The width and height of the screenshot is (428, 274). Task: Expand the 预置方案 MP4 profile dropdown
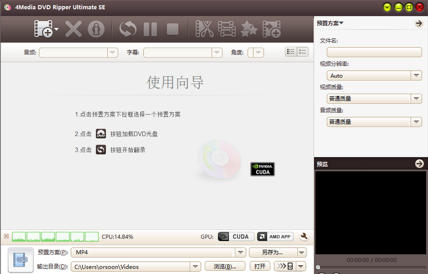[x=240, y=253]
